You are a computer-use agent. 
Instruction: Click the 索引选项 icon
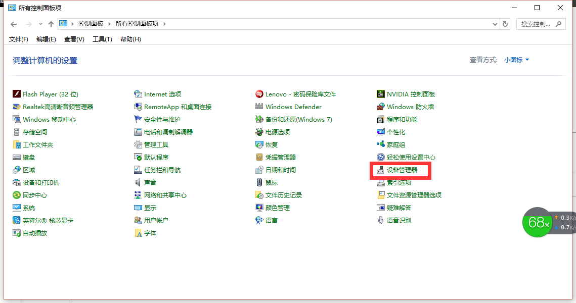click(381, 182)
